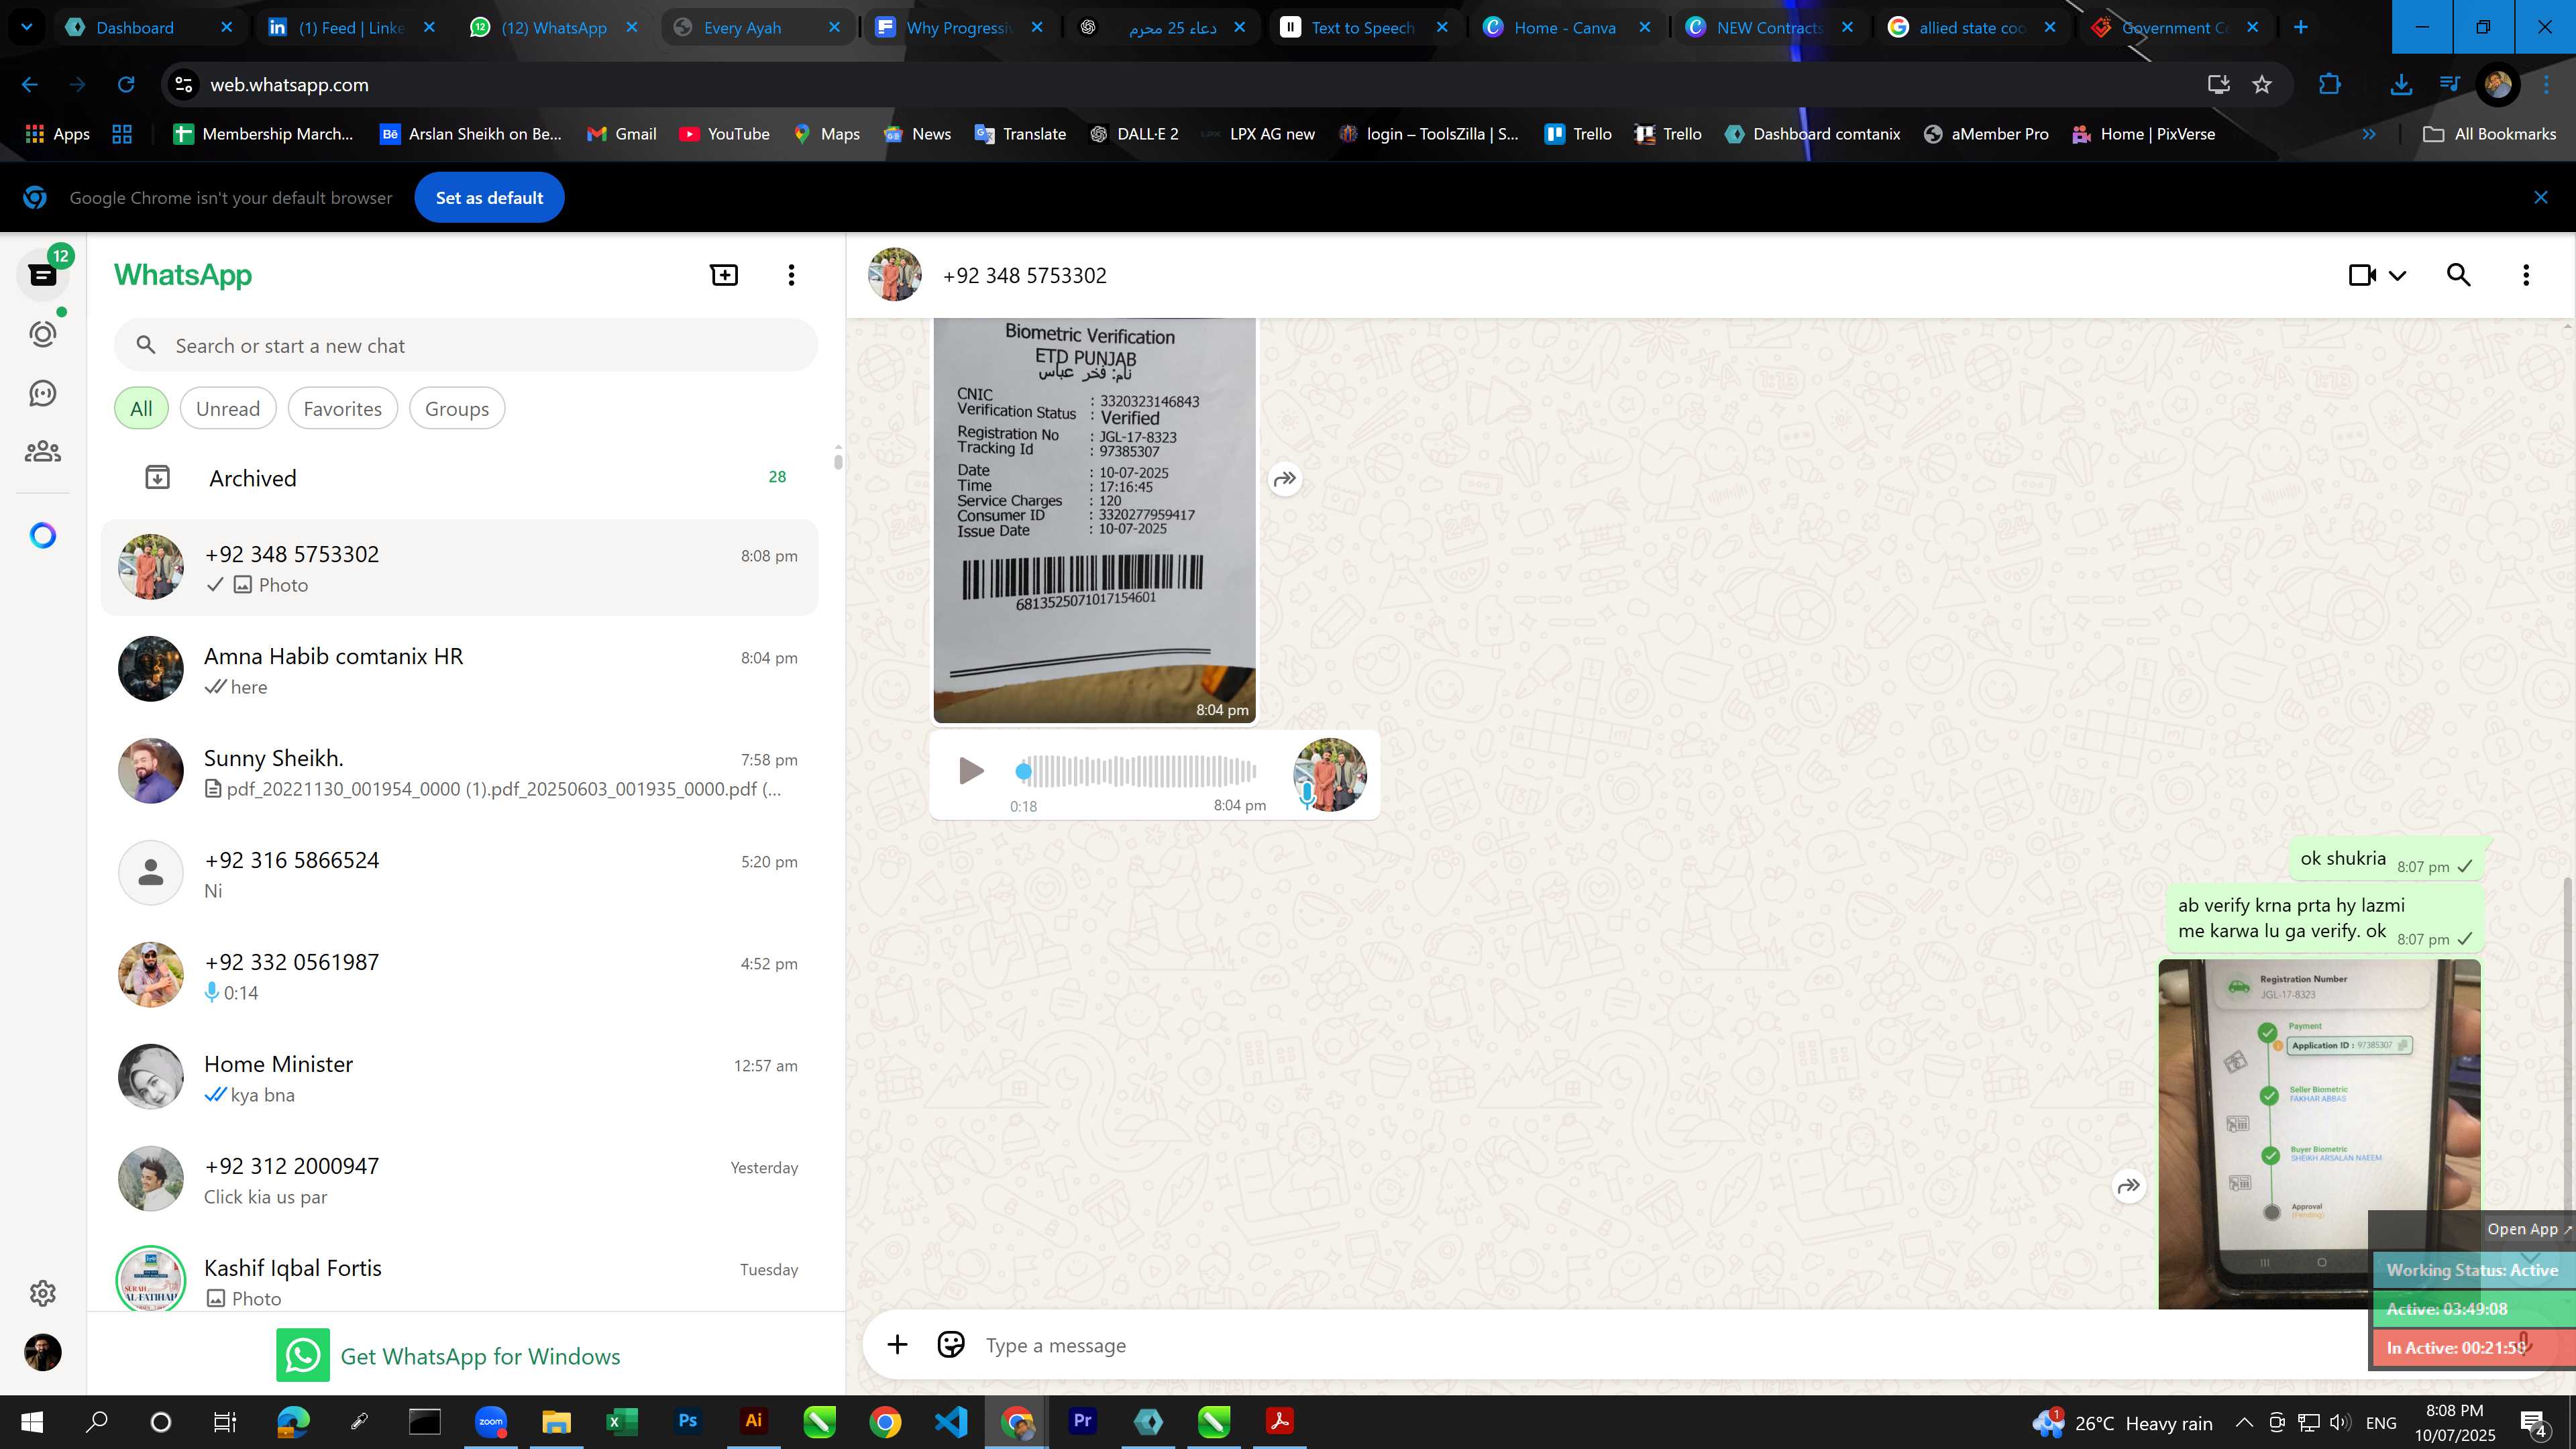Open the emoji picker
Image resolution: width=2576 pixels, height=1449 pixels.
(950, 1345)
